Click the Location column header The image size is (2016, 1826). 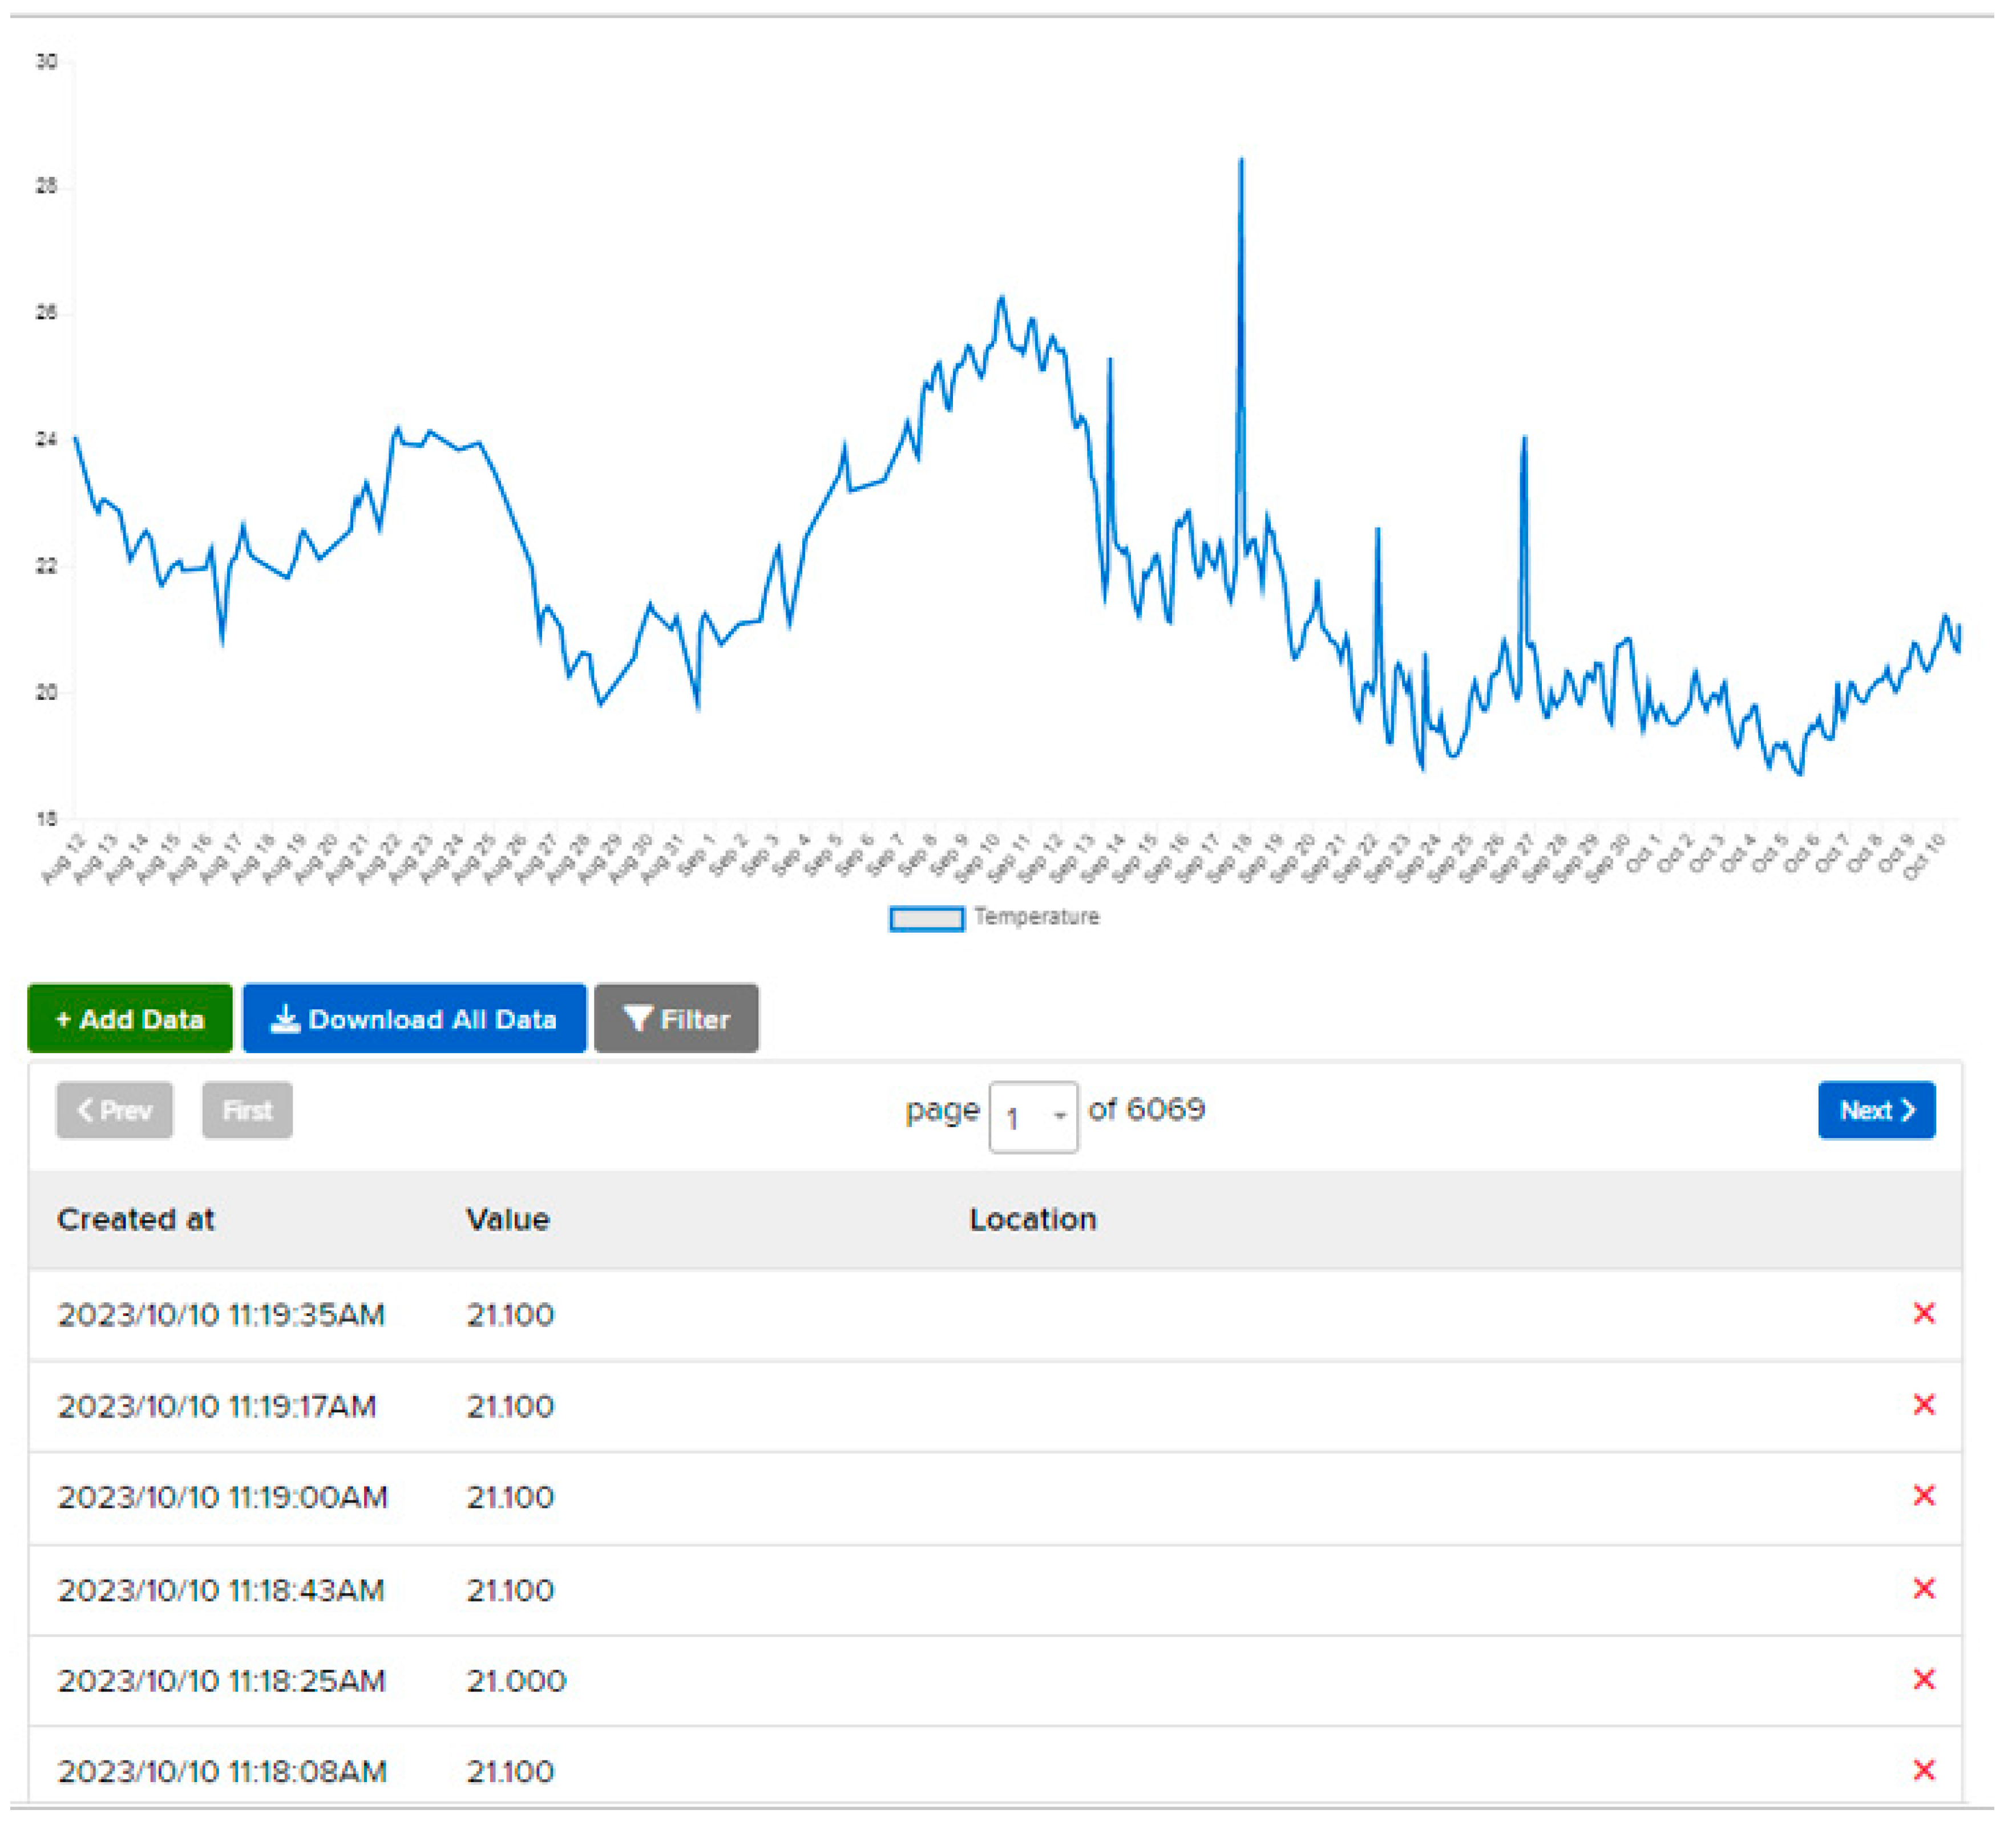(1032, 1218)
